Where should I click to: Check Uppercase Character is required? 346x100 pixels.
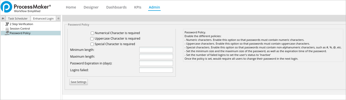pyautogui.click(x=92, y=39)
